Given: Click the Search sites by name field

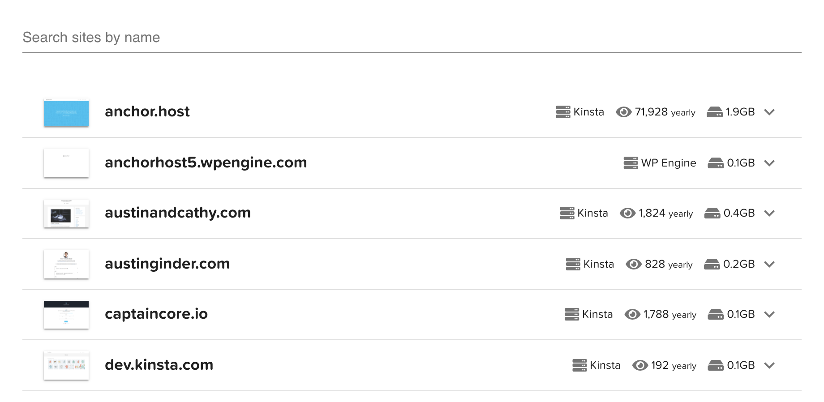Looking at the screenshot, I should click(x=412, y=38).
